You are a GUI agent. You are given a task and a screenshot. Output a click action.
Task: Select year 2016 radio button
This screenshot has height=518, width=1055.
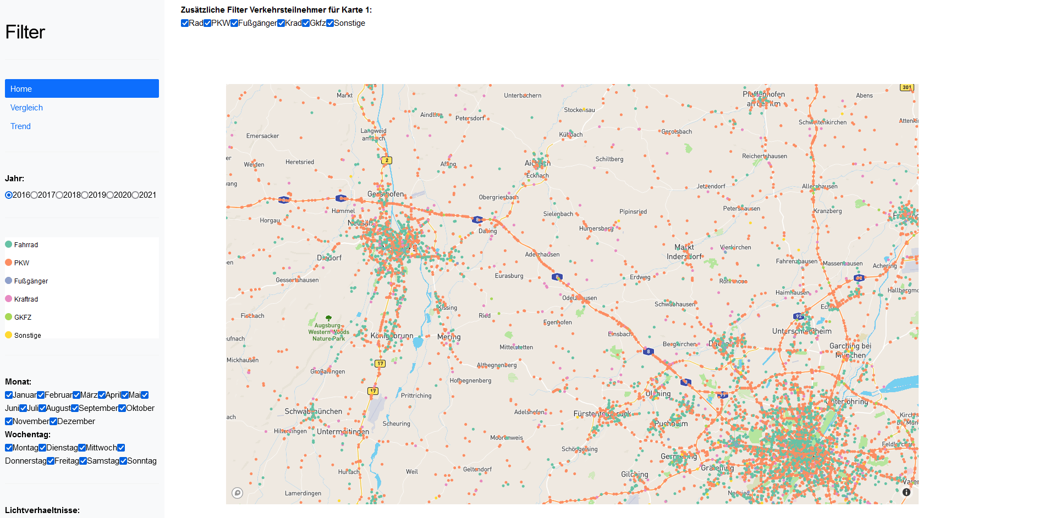click(9, 195)
